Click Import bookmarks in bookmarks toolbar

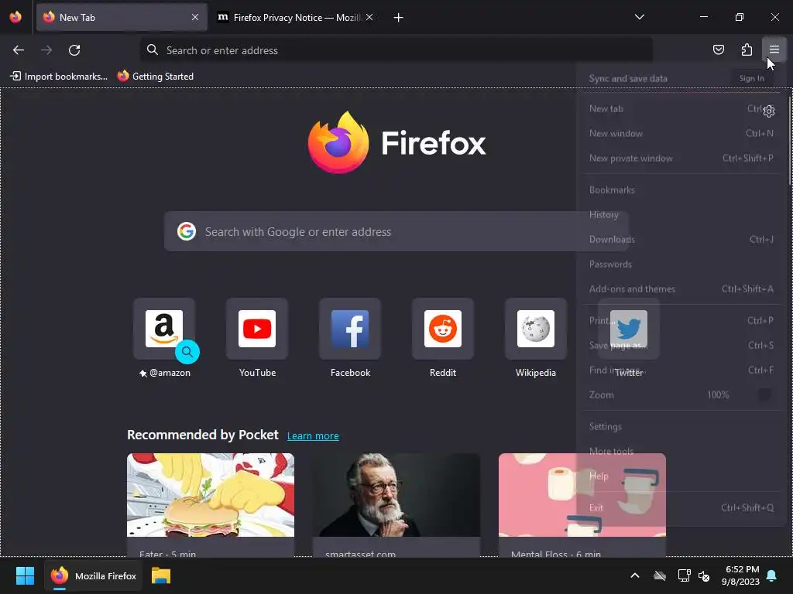(59, 77)
